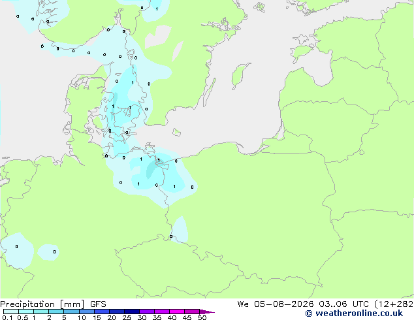Click the '0.5' legend scale number
The width and height of the screenshot is (414, 320).
tap(23, 317)
